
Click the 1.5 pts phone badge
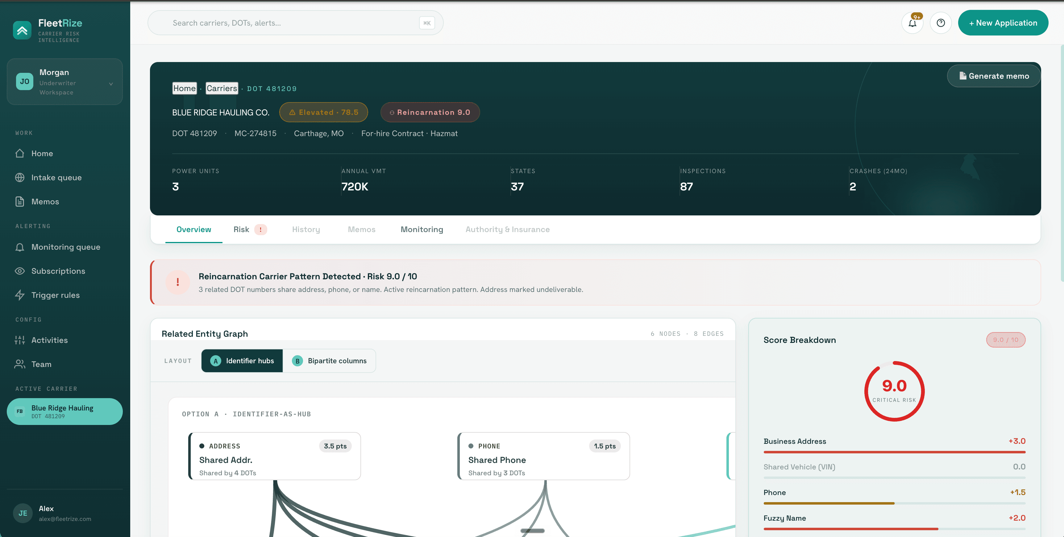pyautogui.click(x=605, y=446)
